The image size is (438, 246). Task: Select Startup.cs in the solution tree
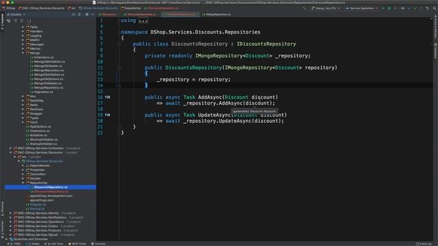point(37,208)
